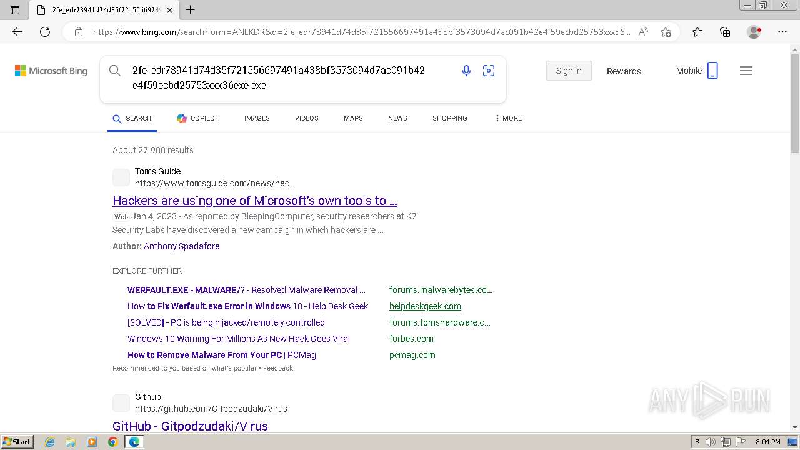Open network tray icon

[x=726, y=442]
